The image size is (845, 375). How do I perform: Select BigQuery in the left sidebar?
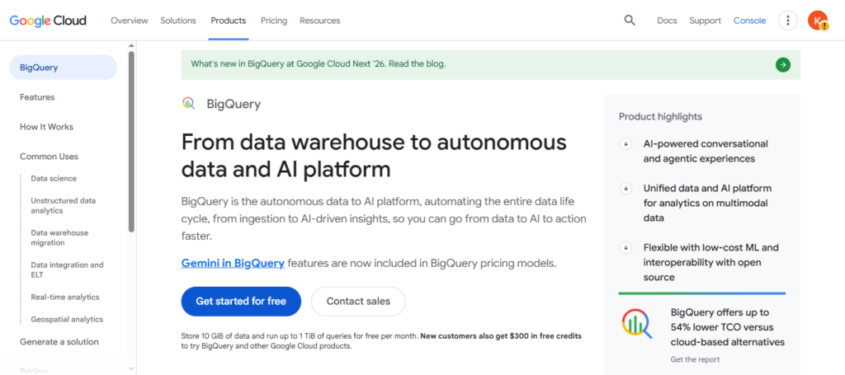(x=63, y=68)
